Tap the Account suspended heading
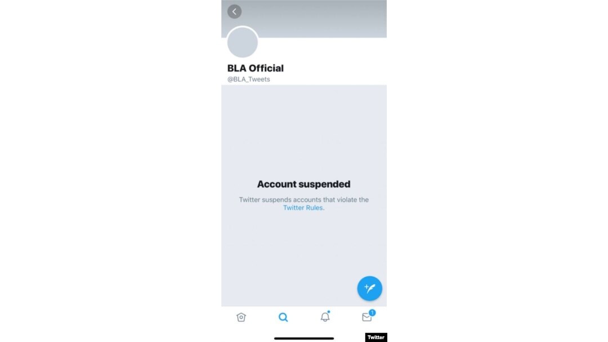Viewport: 608px width, 342px height. coord(303,184)
